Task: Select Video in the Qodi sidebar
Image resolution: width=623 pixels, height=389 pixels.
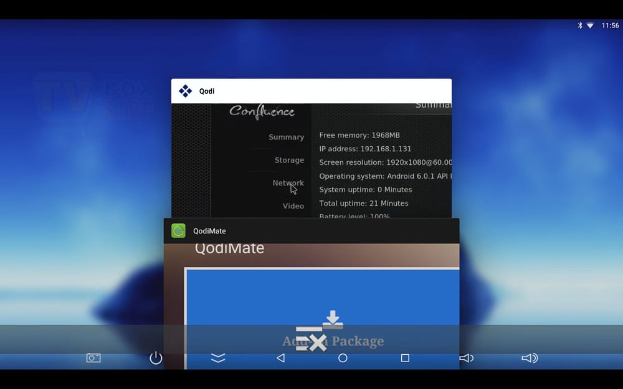Action: [x=293, y=206]
